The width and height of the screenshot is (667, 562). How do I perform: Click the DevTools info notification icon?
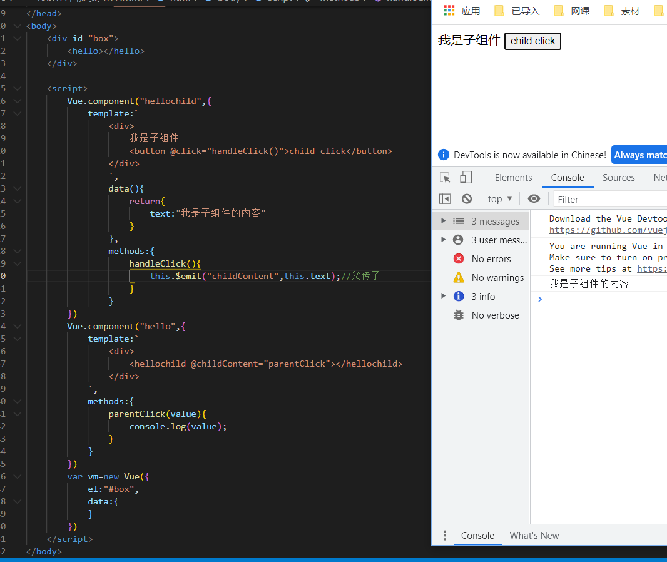click(443, 155)
